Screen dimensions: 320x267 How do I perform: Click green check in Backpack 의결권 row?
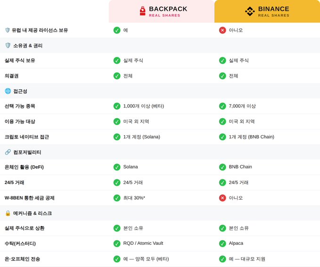tap(117, 76)
